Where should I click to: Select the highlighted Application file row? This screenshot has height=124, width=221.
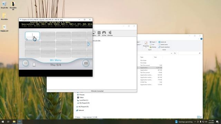point(150,68)
